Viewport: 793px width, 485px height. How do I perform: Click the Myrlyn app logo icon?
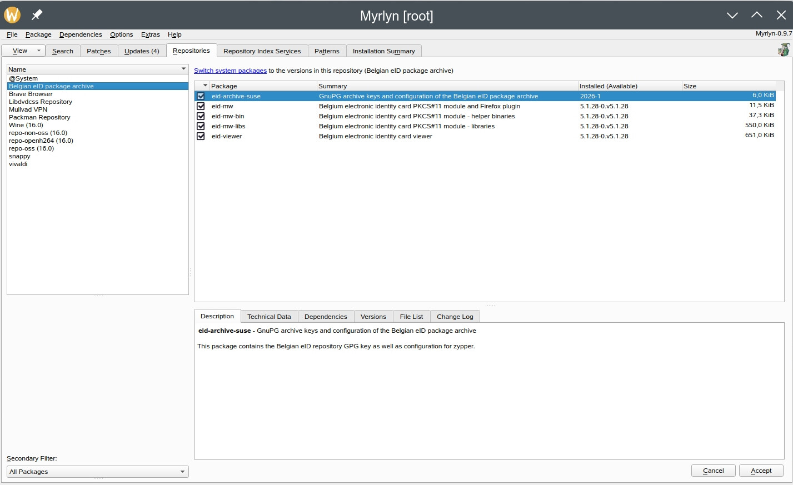12,15
